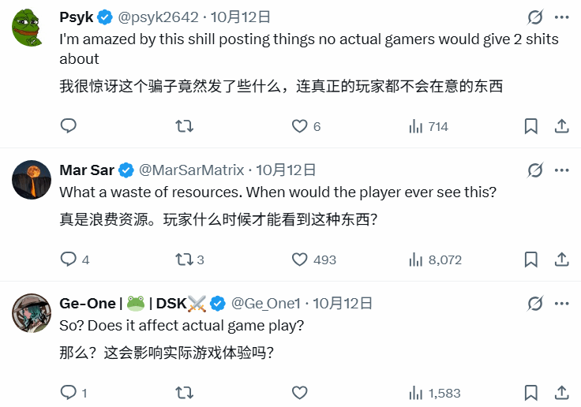Open the @Ge_One1 handle link
The height and width of the screenshot is (407, 581).
[265, 304]
